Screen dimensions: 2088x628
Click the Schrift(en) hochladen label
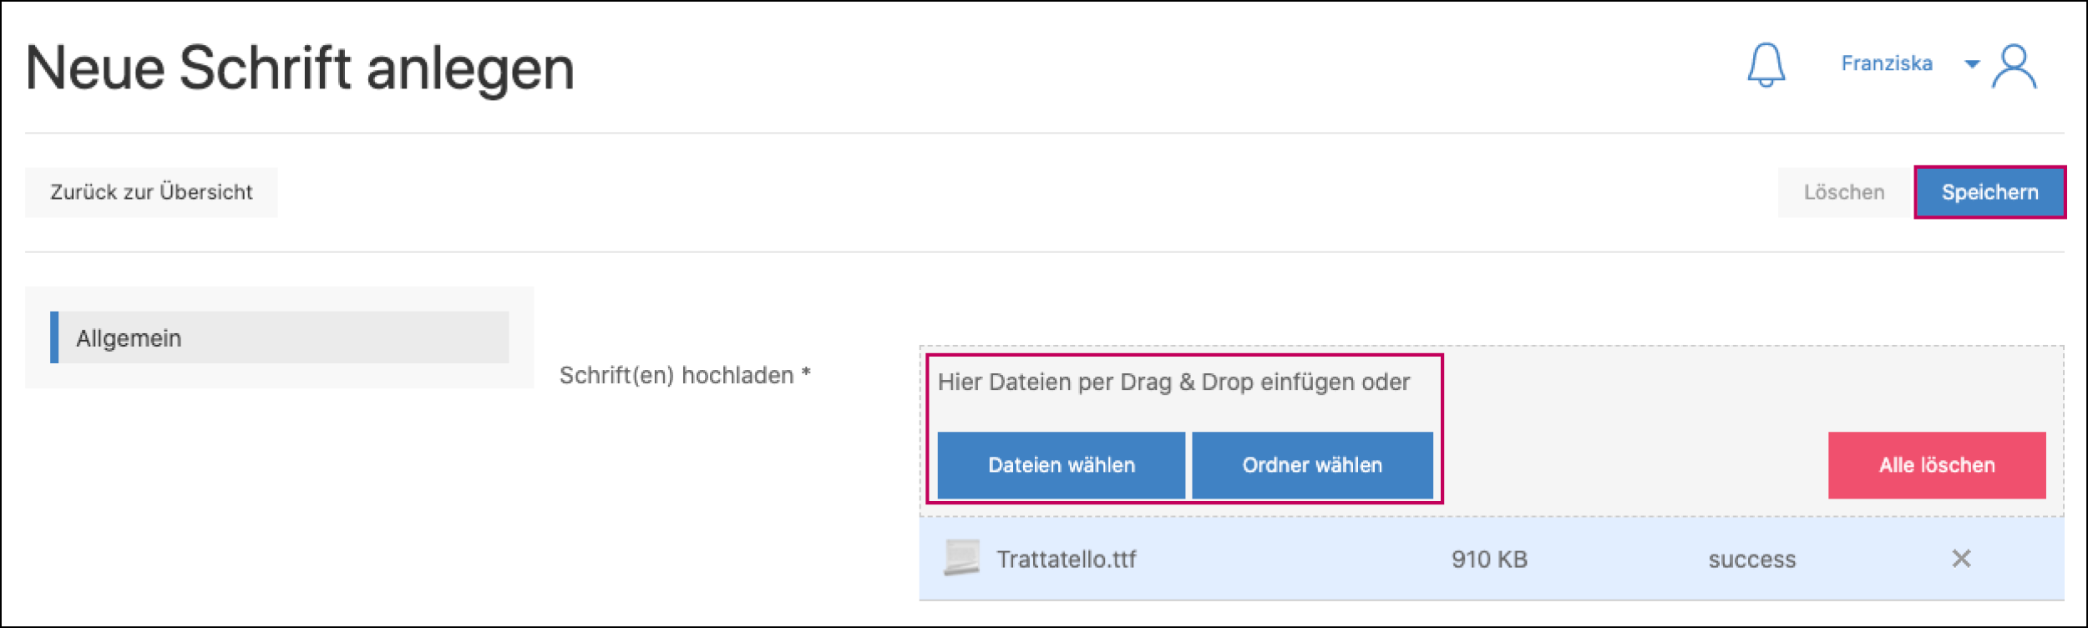tap(685, 375)
